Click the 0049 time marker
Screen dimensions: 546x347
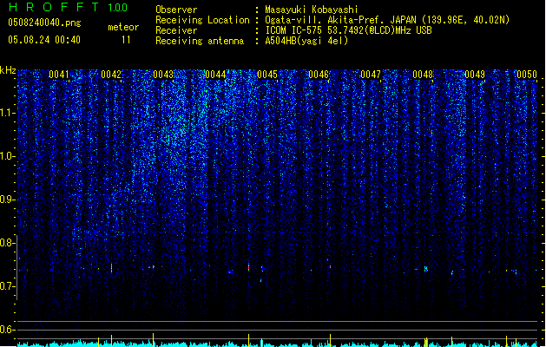[475, 75]
